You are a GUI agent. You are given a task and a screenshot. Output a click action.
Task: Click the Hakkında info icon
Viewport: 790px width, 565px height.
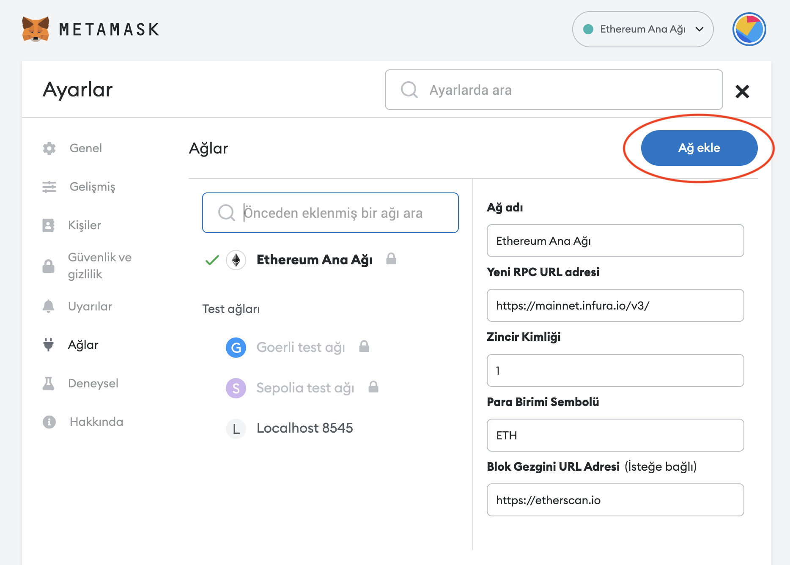(x=49, y=422)
